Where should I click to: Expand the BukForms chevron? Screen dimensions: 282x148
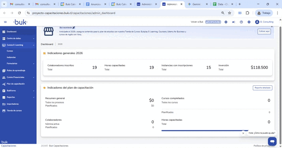pos(34,91)
